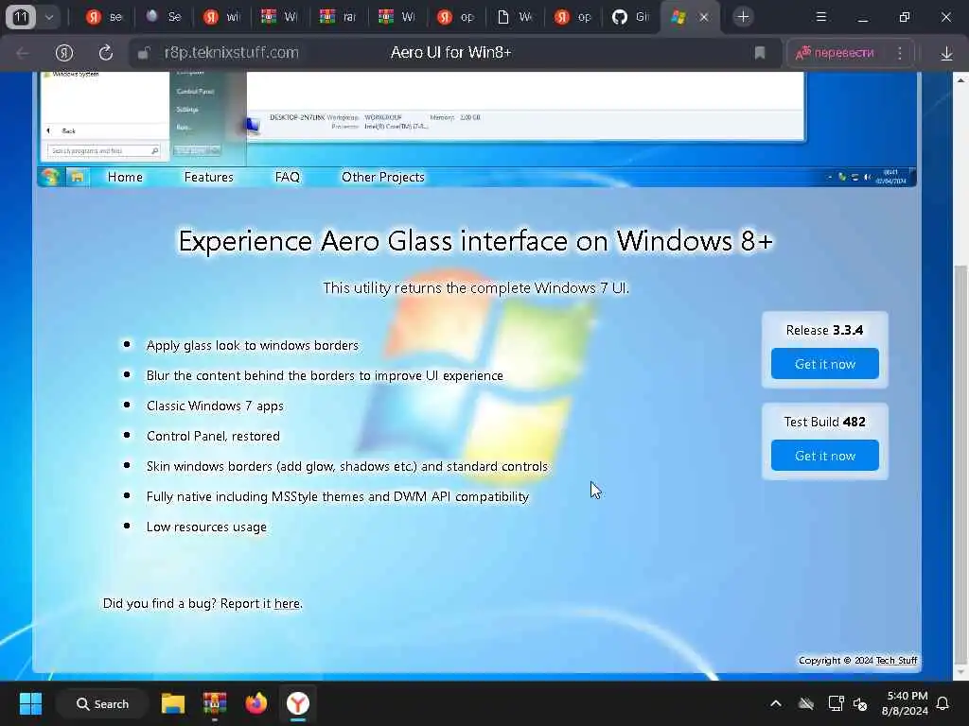Image resolution: width=969 pixels, height=726 pixels.
Task: Open Other Projects menu item
Action: tap(383, 177)
